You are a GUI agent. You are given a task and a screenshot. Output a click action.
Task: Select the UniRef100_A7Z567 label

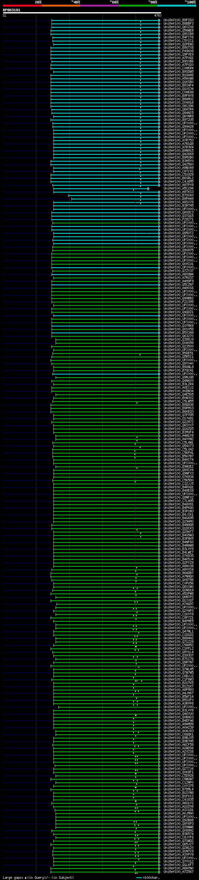click(x=178, y=872)
